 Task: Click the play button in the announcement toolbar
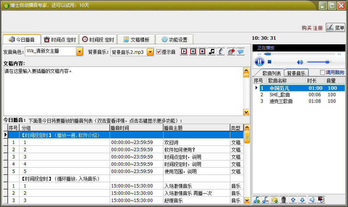click(184, 52)
